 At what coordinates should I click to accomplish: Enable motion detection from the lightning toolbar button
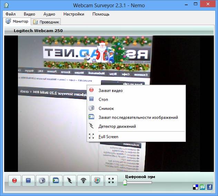point(70,180)
